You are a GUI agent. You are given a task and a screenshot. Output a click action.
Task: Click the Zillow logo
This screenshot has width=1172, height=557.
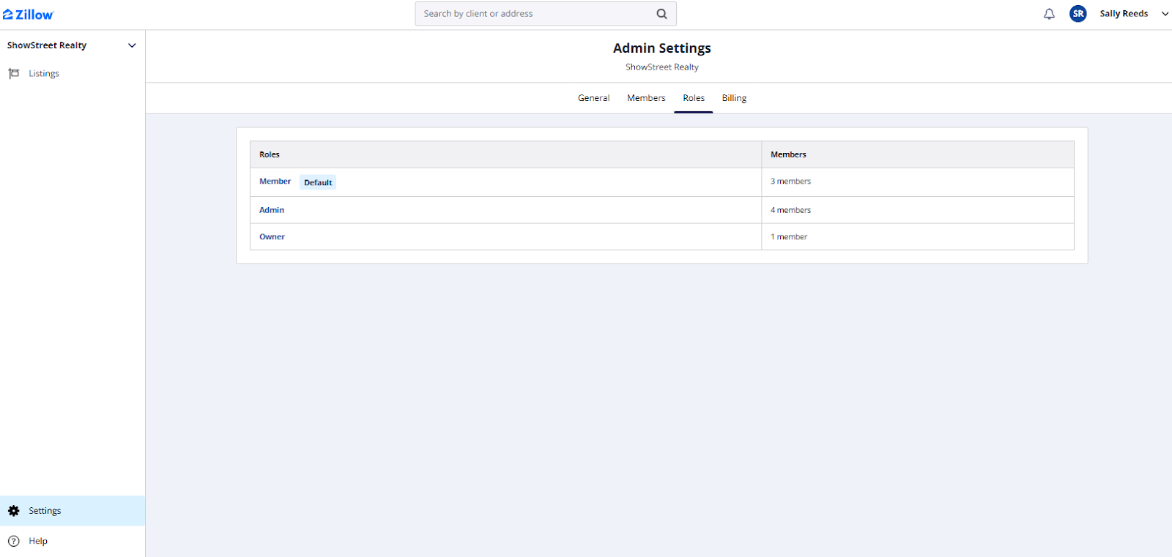(29, 15)
